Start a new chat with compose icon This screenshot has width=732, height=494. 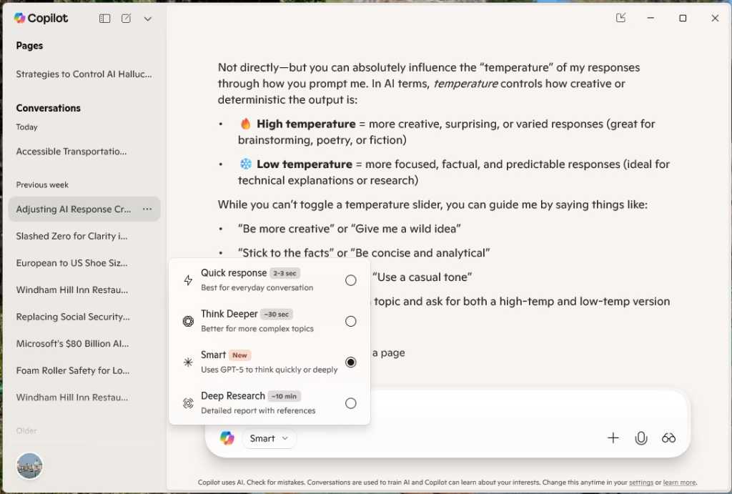126,19
